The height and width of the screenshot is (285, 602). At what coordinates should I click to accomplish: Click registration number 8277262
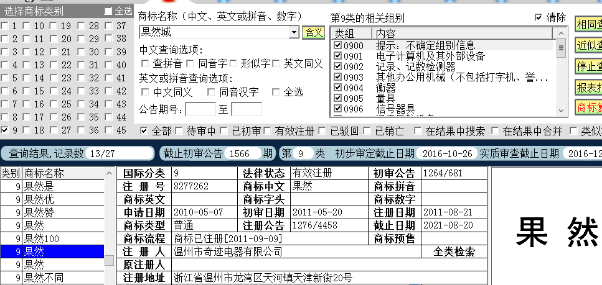click(x=191, y=186)
